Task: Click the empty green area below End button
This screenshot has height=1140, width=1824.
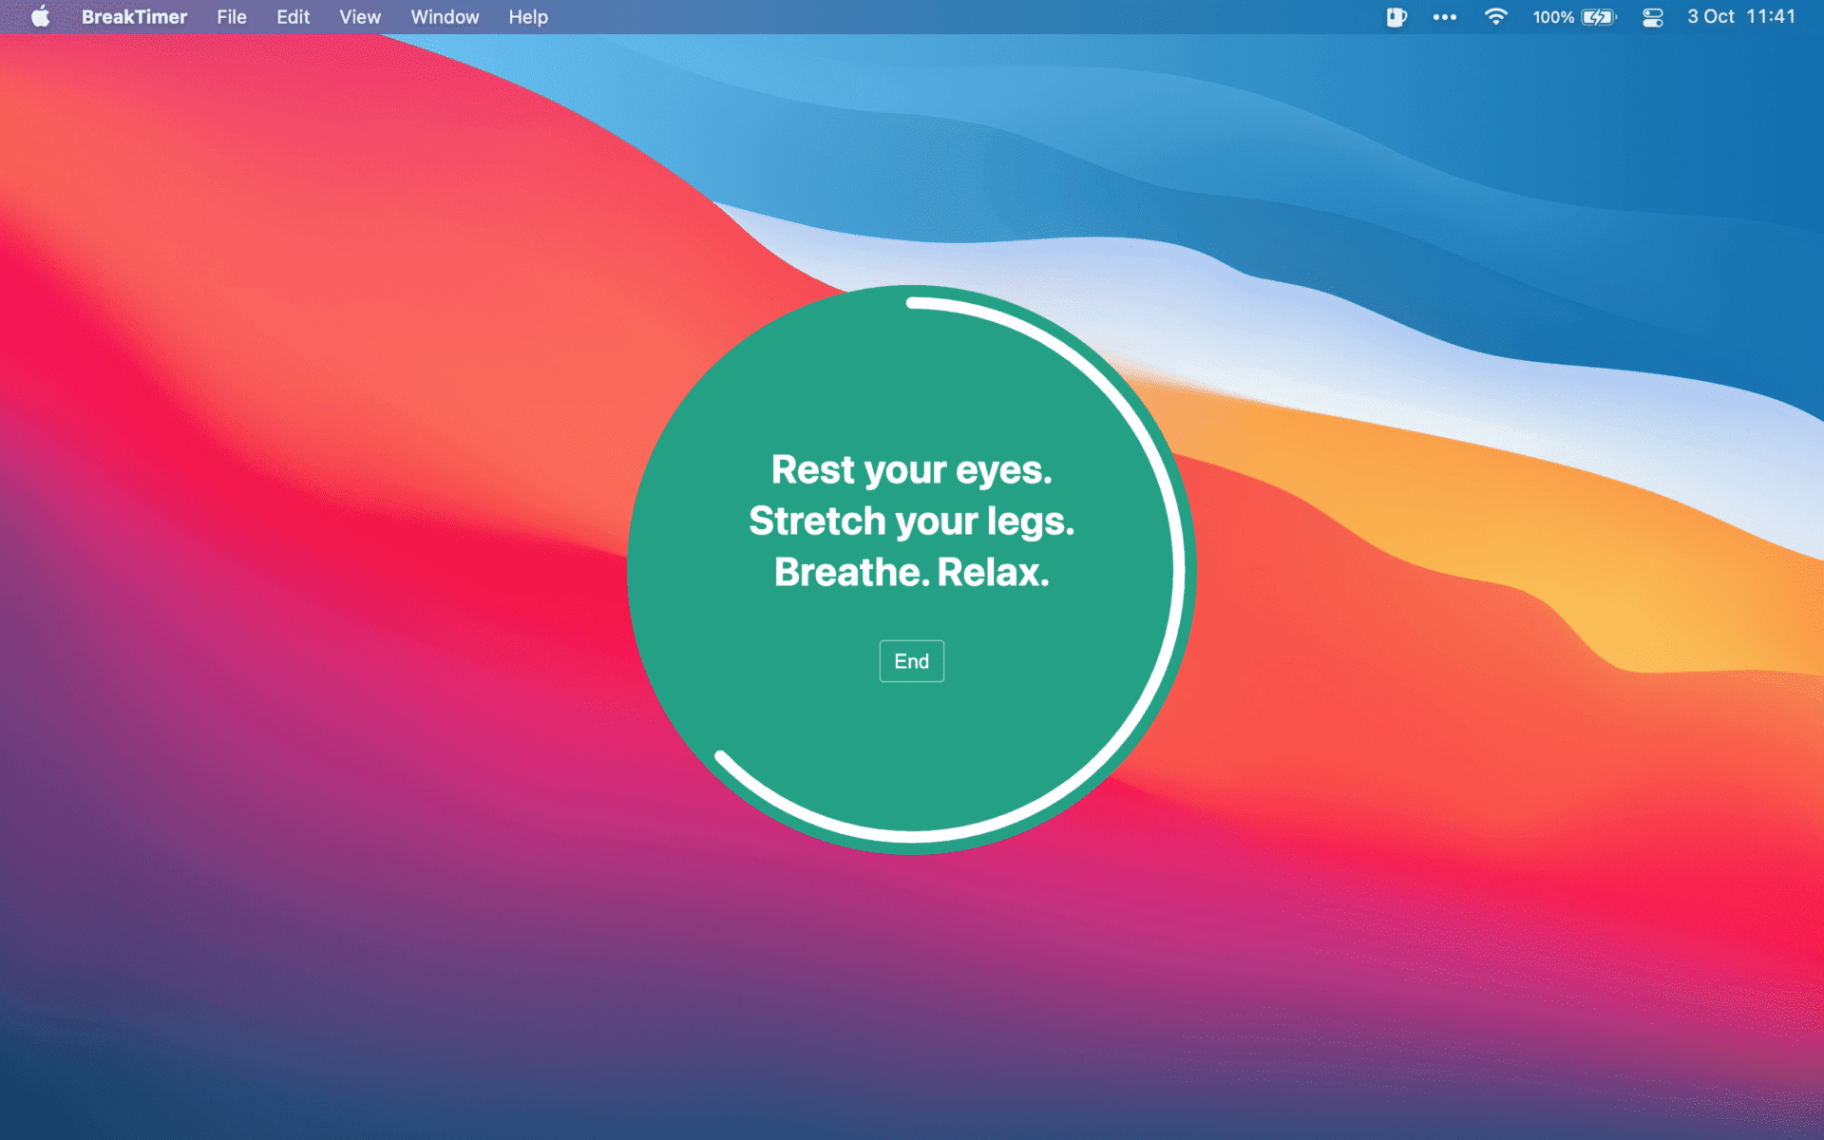Action: pyautogui.click(x=911, y=750)
